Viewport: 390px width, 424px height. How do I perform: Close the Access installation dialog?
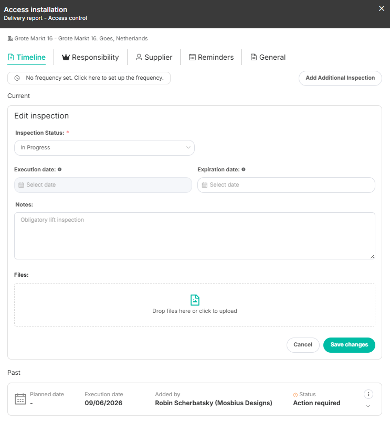tap(381, 9)
